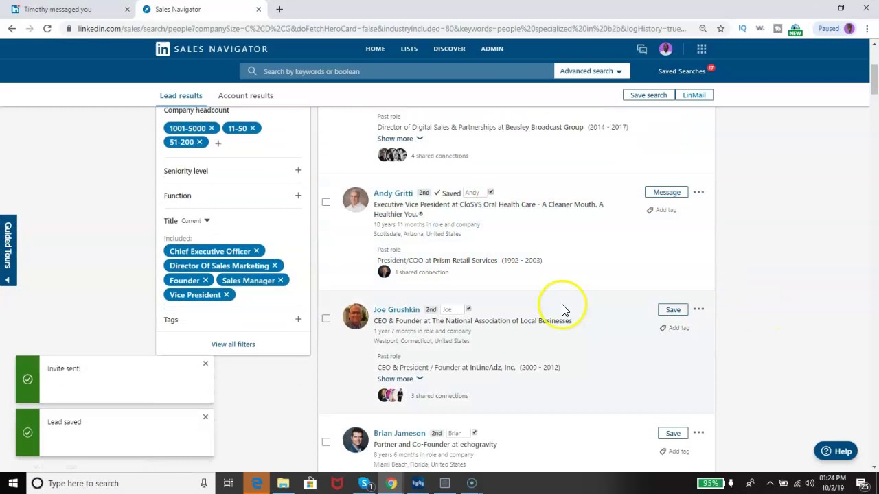
Task: Open Andy Gritti's profile name link
Action: [393, 193]
